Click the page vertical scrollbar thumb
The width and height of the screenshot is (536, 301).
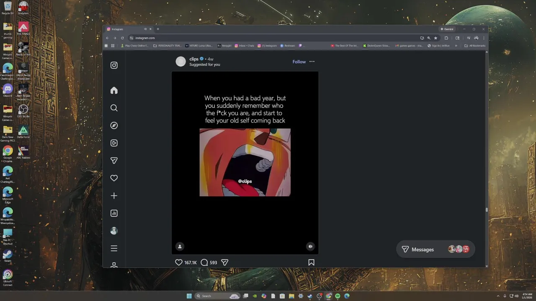(487, 210)
